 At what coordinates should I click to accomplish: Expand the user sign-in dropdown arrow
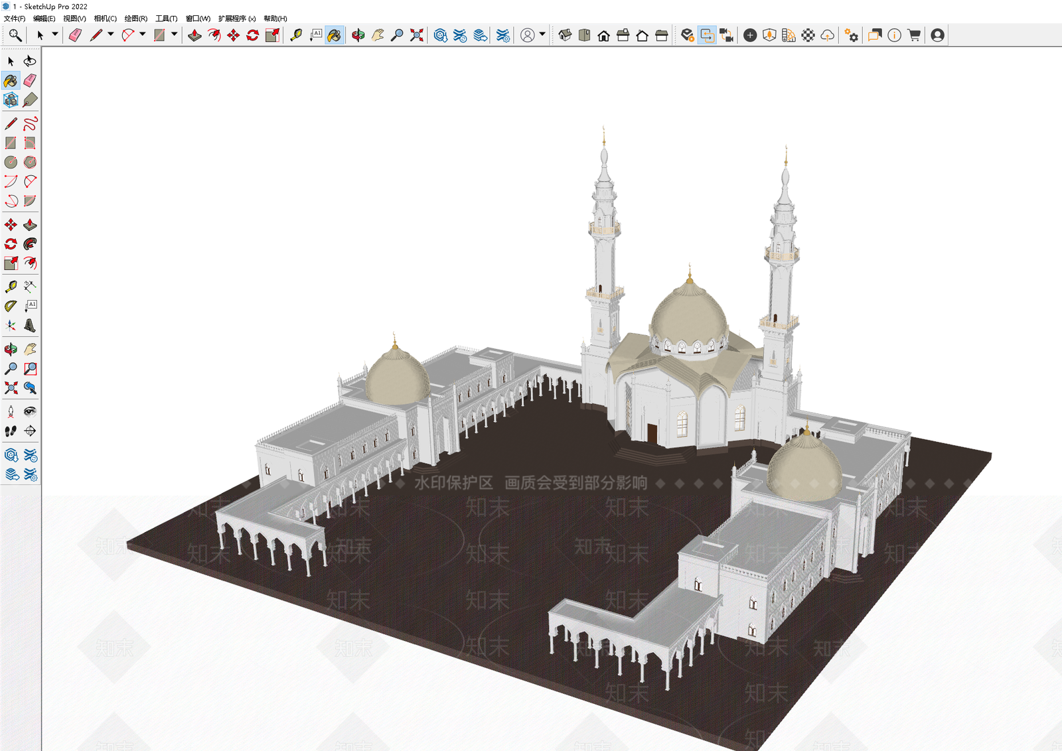(542, 34)
